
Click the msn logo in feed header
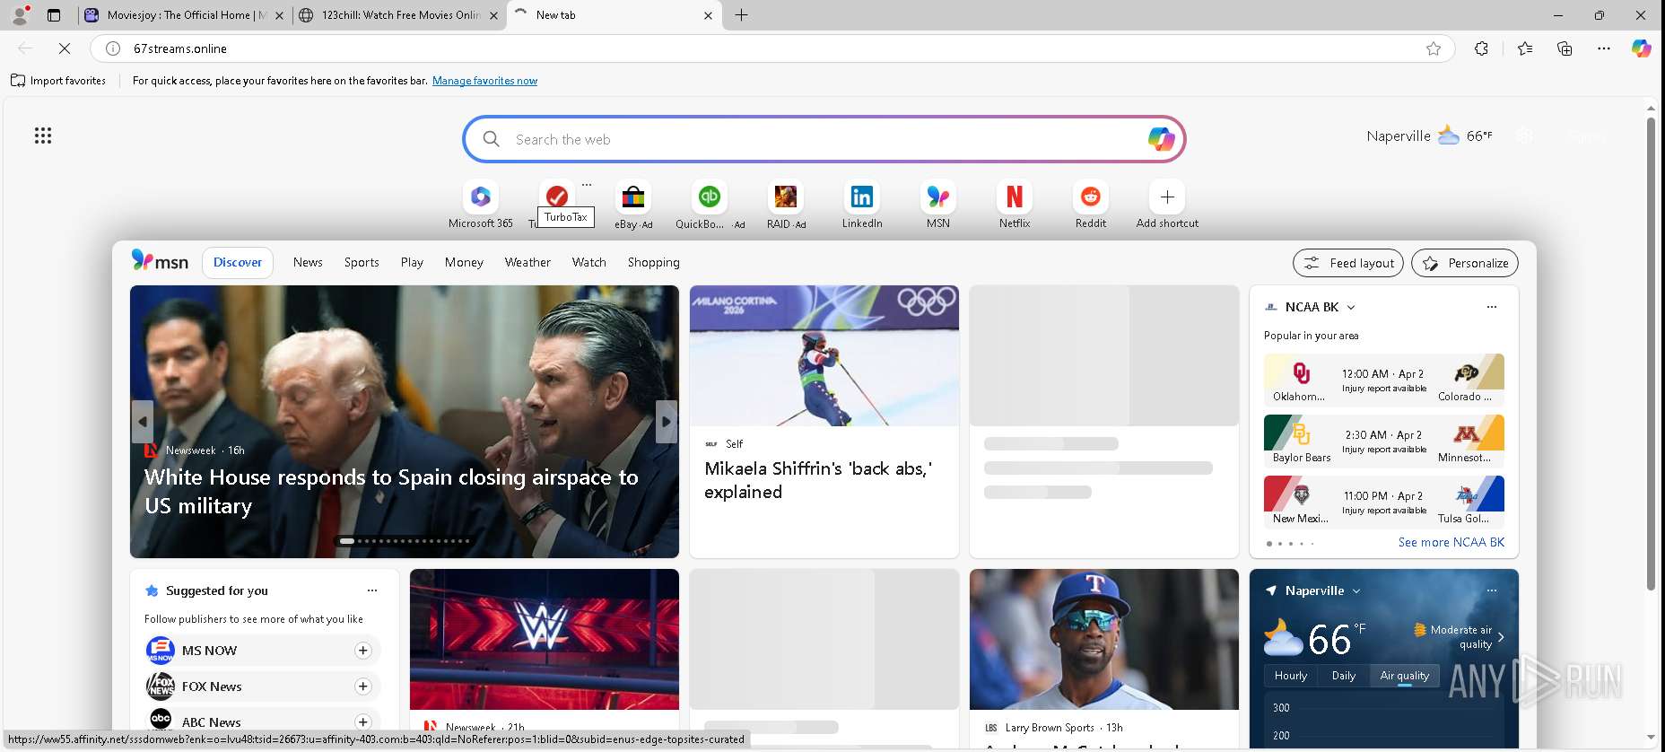coord(160,261)
